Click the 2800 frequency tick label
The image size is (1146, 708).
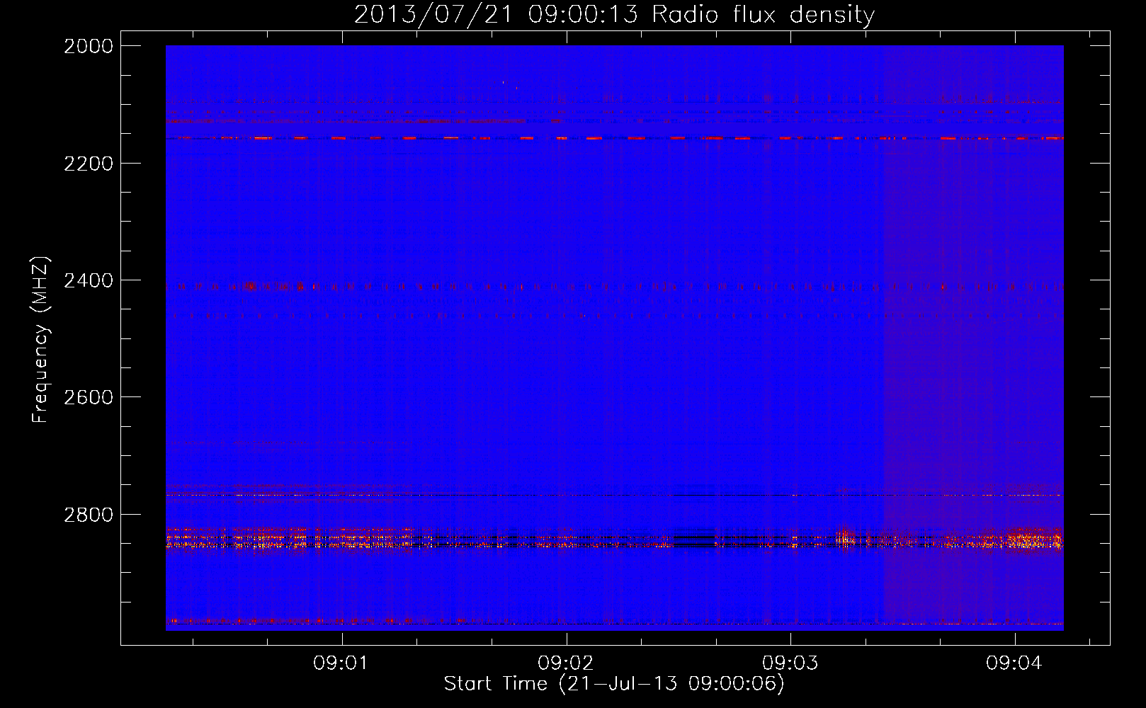[x=88, y=515]
